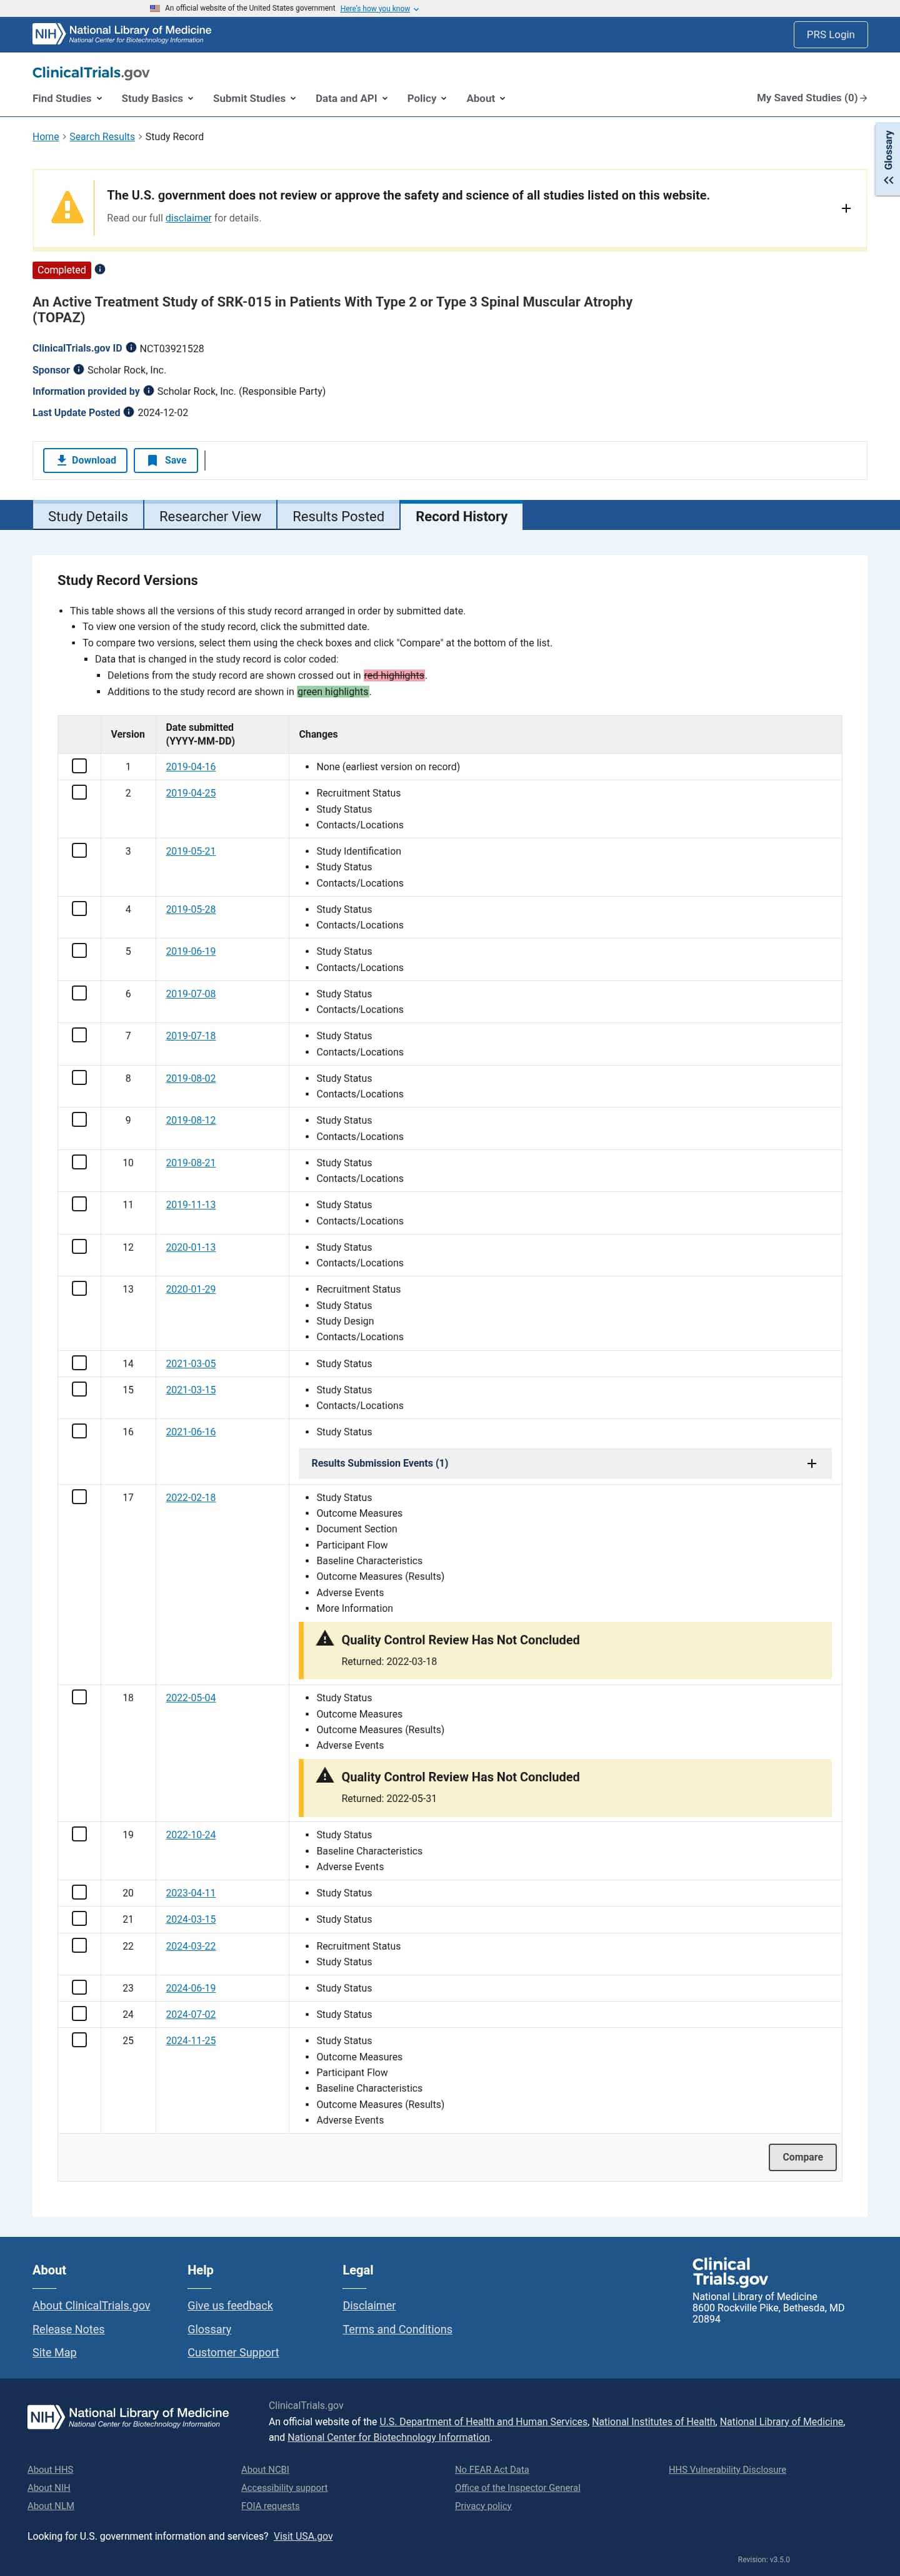Click the footer NIH National Library of Medicine logo
900x2576 pixels.
pyautogui.click(x=128, y=2417)
